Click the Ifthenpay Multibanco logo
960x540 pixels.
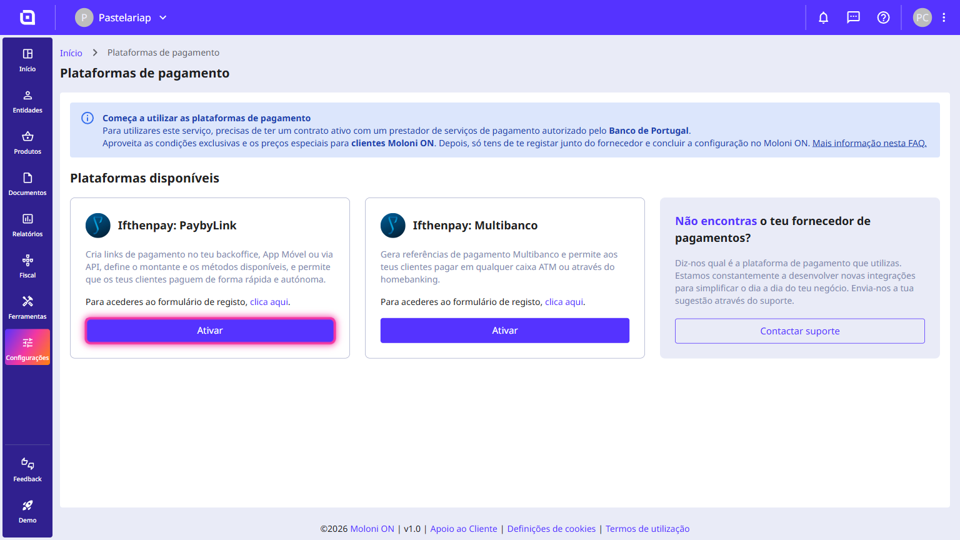pyautogui.click(x=393, y=226)
